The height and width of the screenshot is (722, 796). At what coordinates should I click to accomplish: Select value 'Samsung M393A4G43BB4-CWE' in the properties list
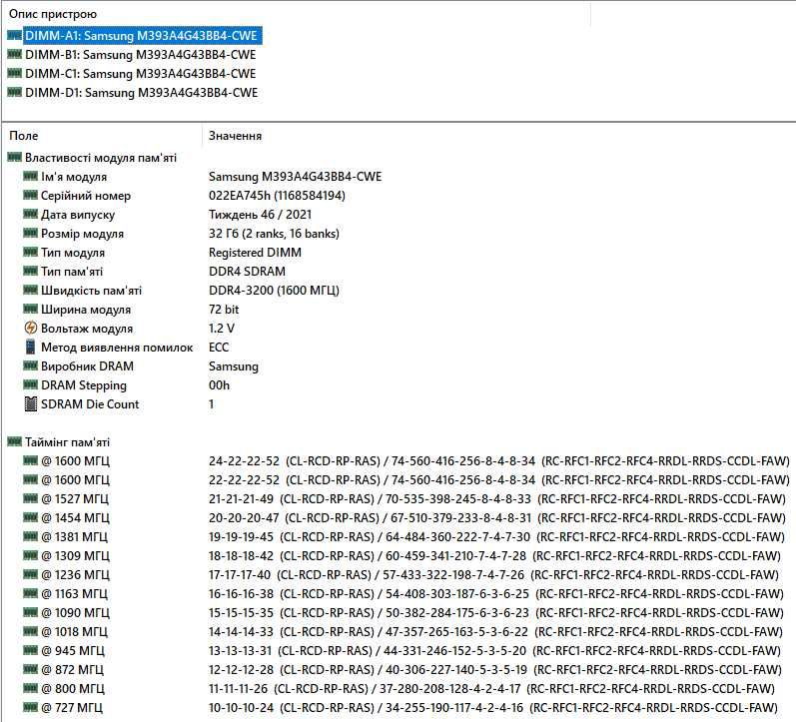295,177
